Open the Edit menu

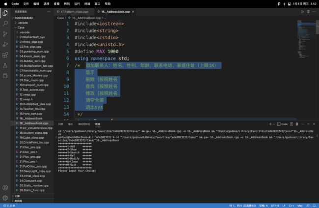(x=36, y=3)
